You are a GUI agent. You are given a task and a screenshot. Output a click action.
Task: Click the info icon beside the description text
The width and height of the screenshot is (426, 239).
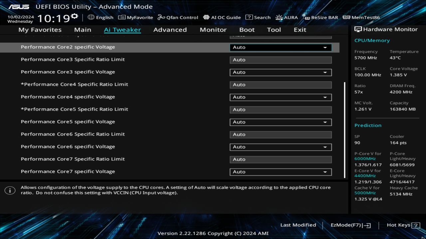tap(10, 190)
